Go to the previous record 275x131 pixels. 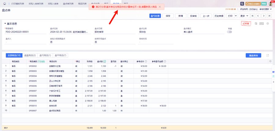[x=258, y=16]
